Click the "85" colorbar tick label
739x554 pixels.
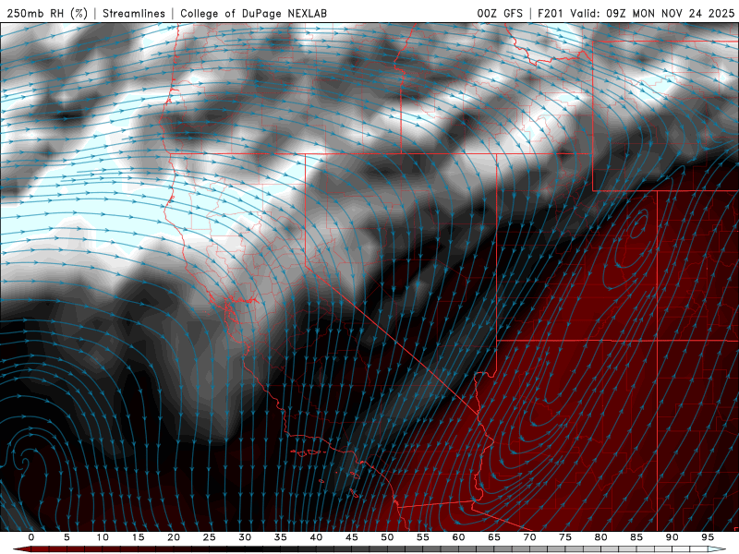click(636, 537)
